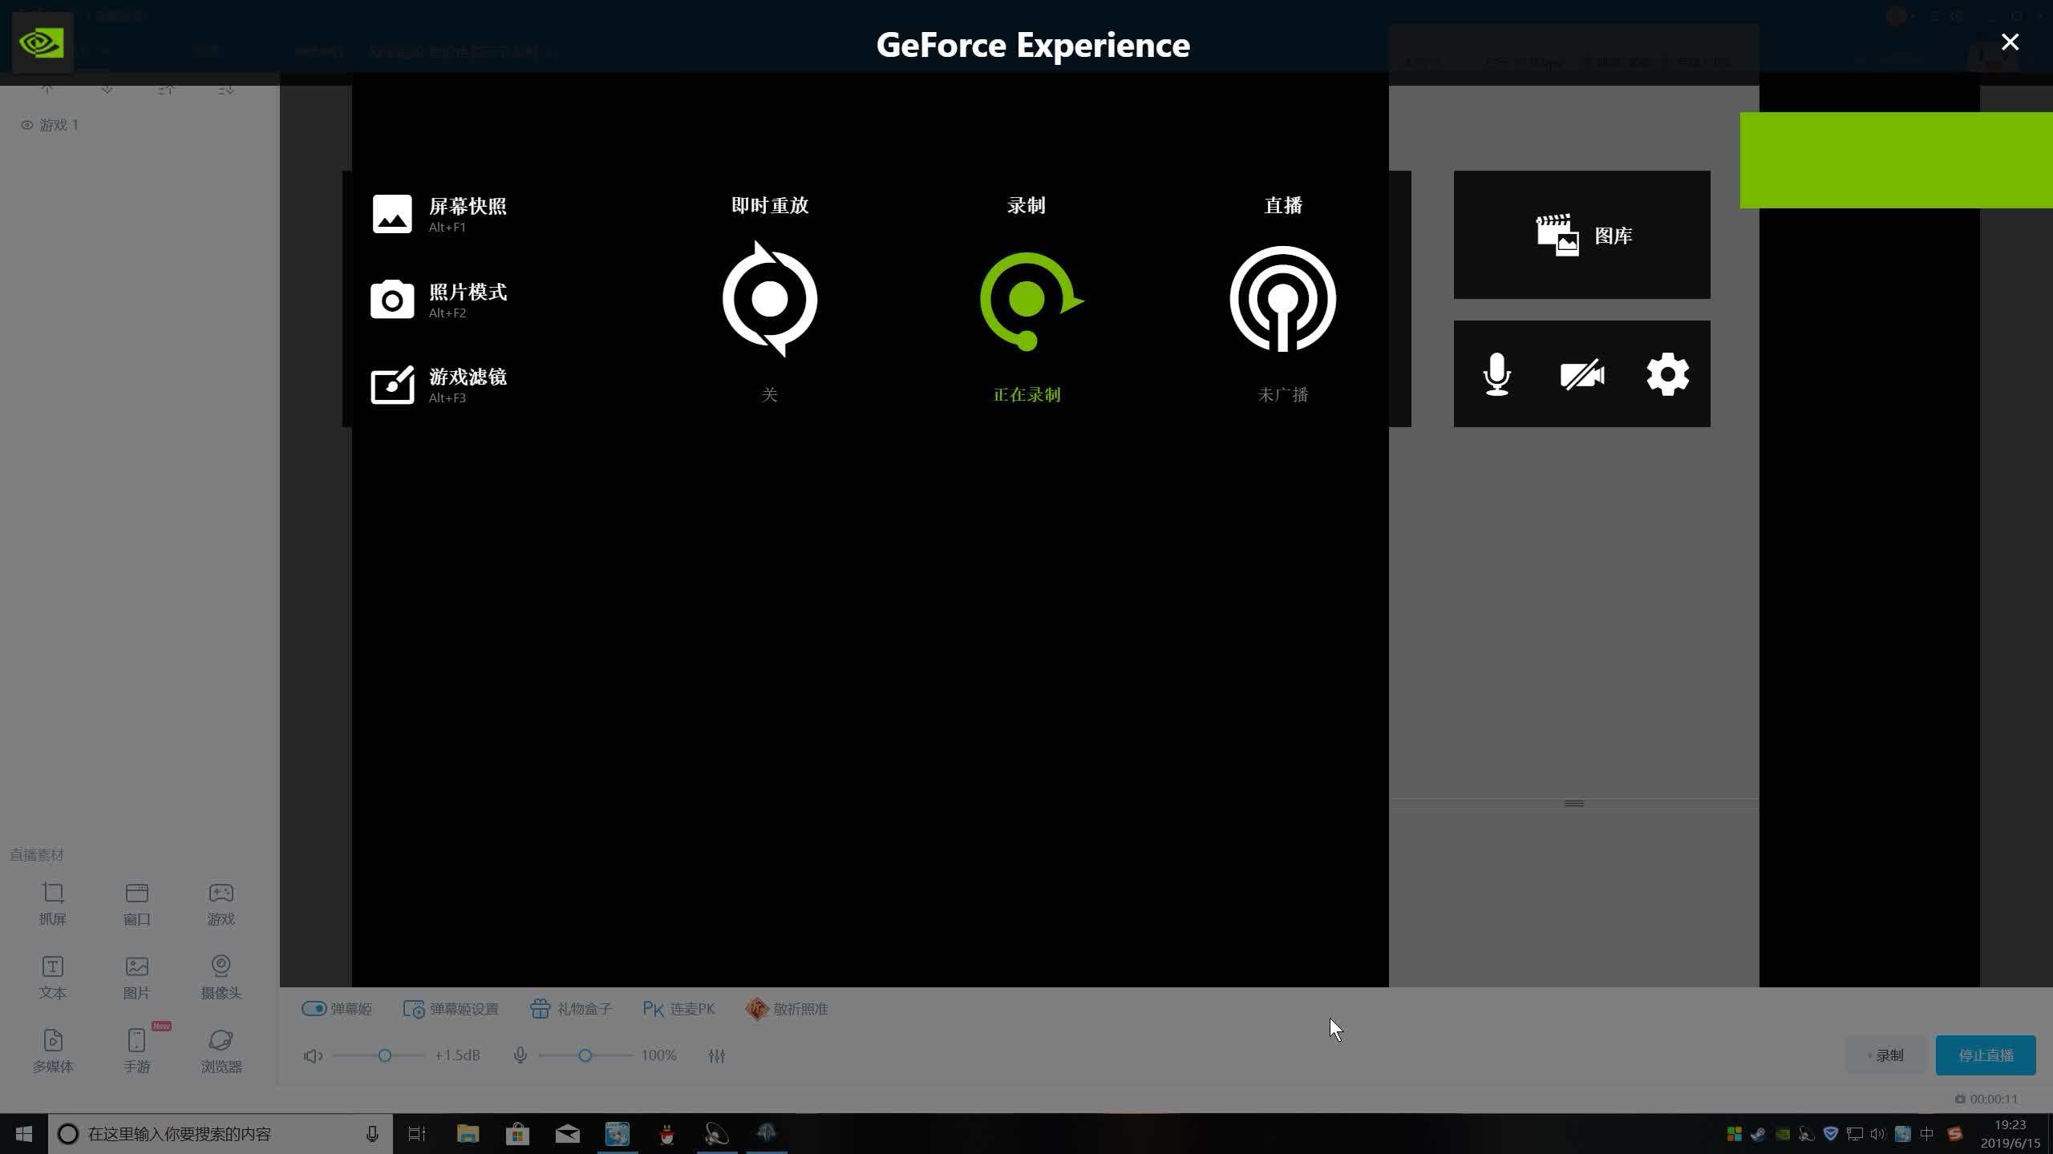Open Photo Mode (照片模式) camera icon
This screenshot has height=1154, width=2053.
(x=392, y=300)
